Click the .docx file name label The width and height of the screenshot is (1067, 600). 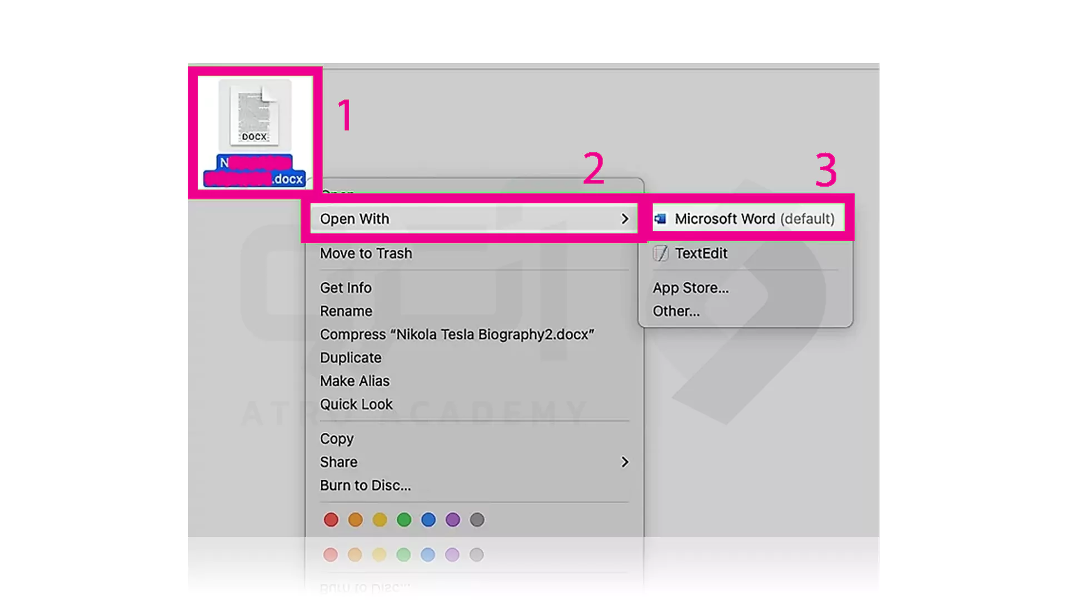coord(255,171)
